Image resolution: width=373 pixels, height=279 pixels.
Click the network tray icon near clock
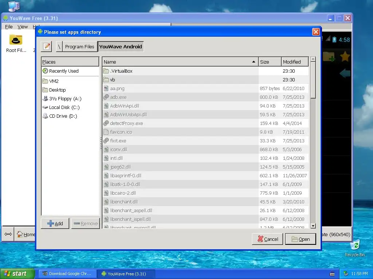click(x=346, y=274)
